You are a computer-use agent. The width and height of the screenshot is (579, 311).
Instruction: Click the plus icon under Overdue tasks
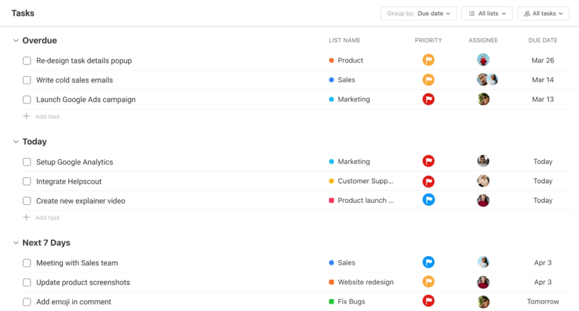(x=26, y=116)
